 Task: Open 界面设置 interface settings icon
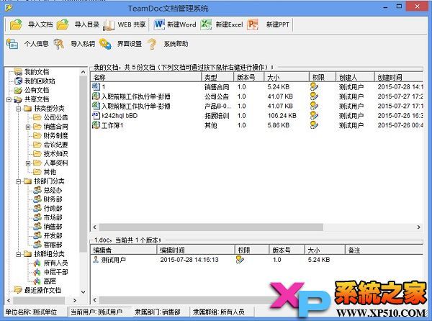coord(105,44)
